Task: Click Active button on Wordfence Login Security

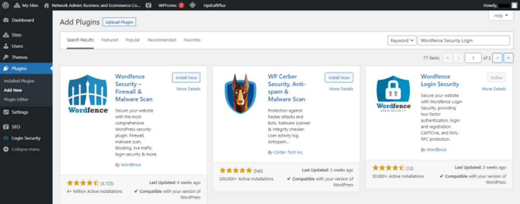Action: click(497, 78)
